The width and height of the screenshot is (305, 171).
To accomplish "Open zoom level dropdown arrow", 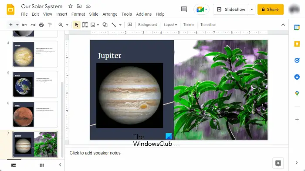I will (x=67, y=25).
